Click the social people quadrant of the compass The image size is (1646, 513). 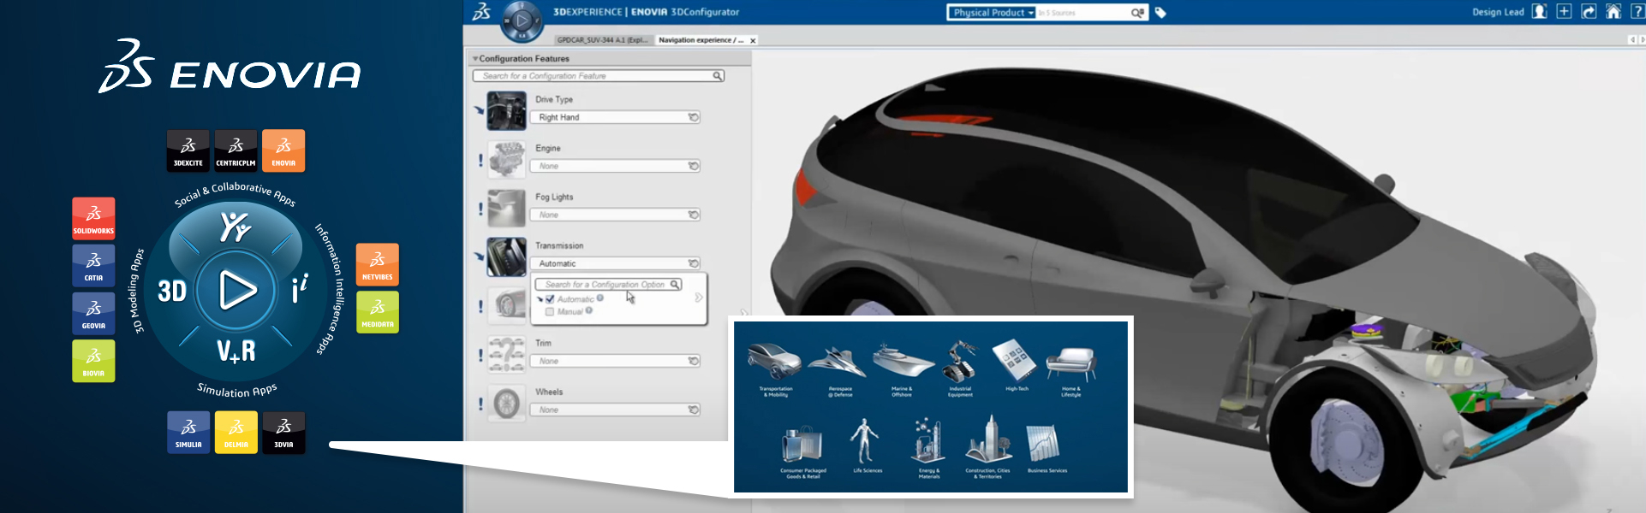click(235, 227)
